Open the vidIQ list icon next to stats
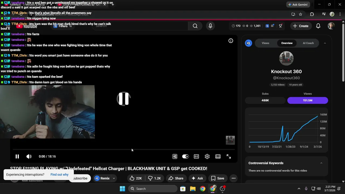Screen dimensions: 345x194 [272, 26]
